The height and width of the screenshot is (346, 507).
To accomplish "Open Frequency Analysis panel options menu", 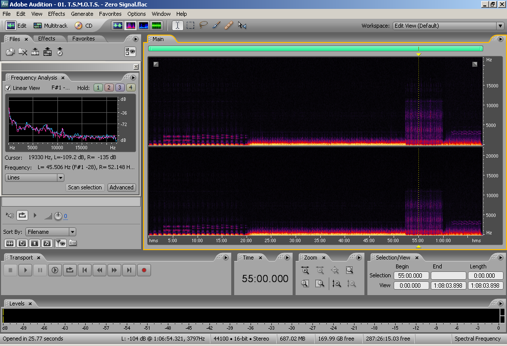I will pyautogui.click(x=133, y=78).
